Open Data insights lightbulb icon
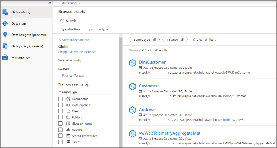 click(5, 35)
